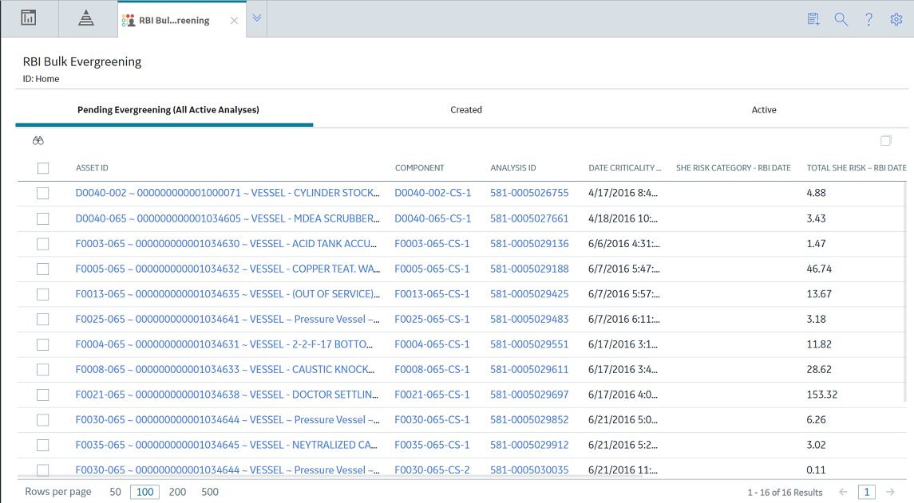Select total SHE risk value 153.32

tap(822, 394)
